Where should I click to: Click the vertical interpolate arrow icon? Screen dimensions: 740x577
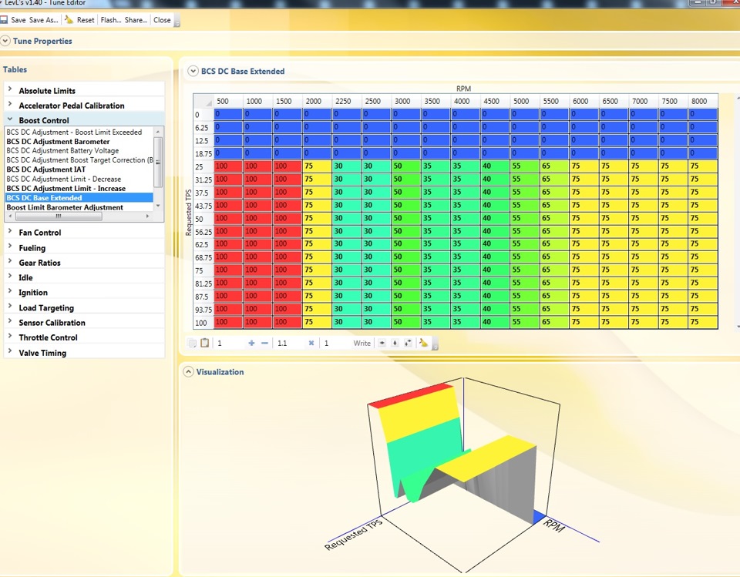tap(395, 343)
